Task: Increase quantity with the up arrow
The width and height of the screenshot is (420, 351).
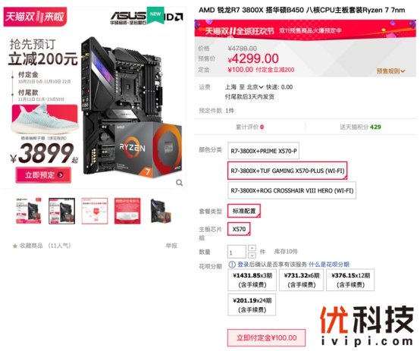Action: coord(252,248)
